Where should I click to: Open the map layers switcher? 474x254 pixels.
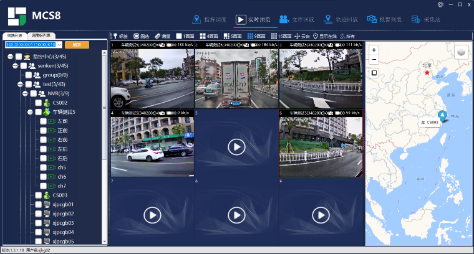[460, 53]
